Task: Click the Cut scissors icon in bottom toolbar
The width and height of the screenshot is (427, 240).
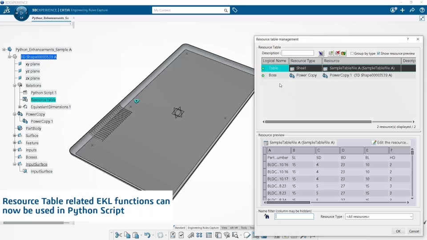Action: tap(118, 235)
